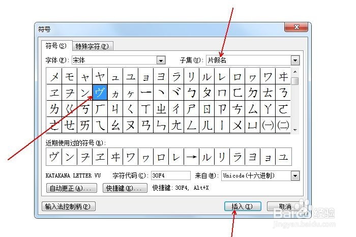The height and width of the screenshot is (237, 356).
Task: Select bopomofo ㄇ in the symbol grid
Action: coord(222,93)
